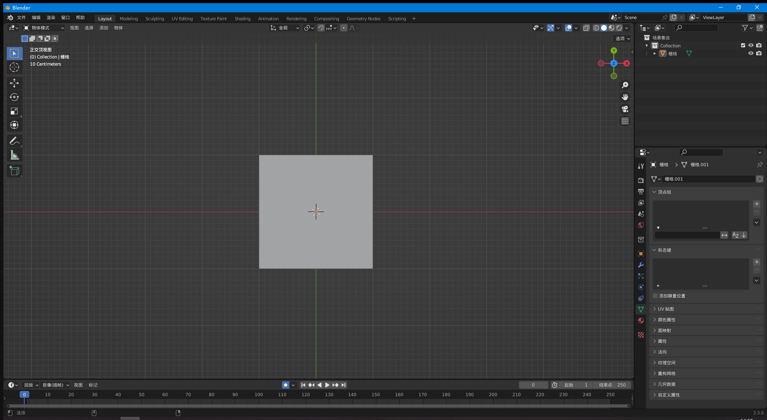The width and height of the screenshot is (767, 420).
Task: Switch to wireframe viewport shading
Action: (596, 28)
